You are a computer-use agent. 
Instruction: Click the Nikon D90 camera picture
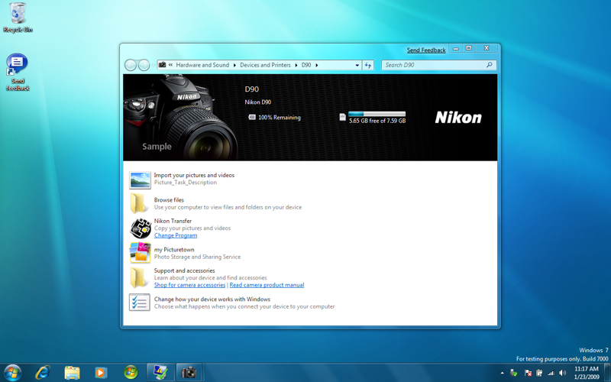[x=181, y=118]
